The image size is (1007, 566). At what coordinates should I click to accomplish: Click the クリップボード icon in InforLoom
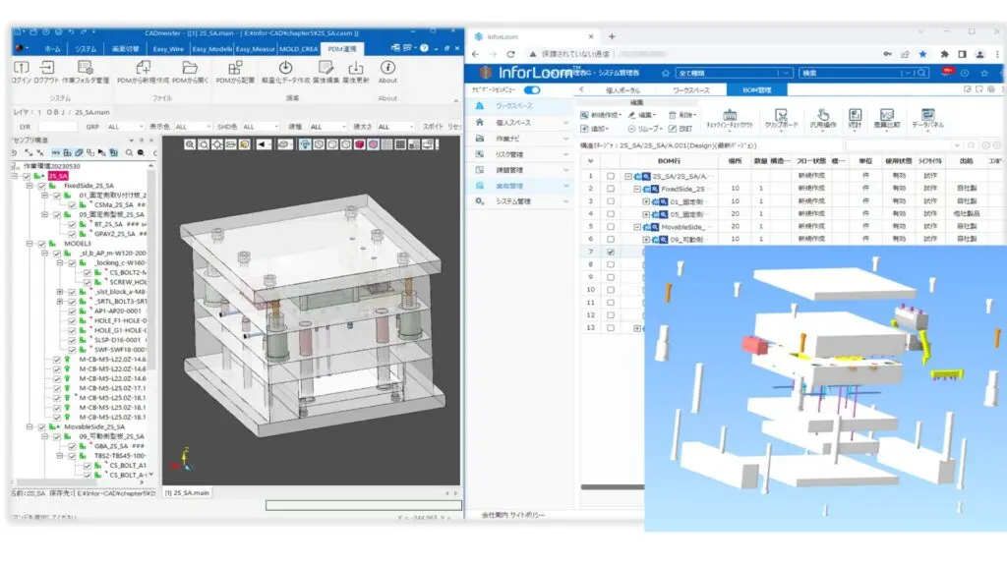(781, 117)
